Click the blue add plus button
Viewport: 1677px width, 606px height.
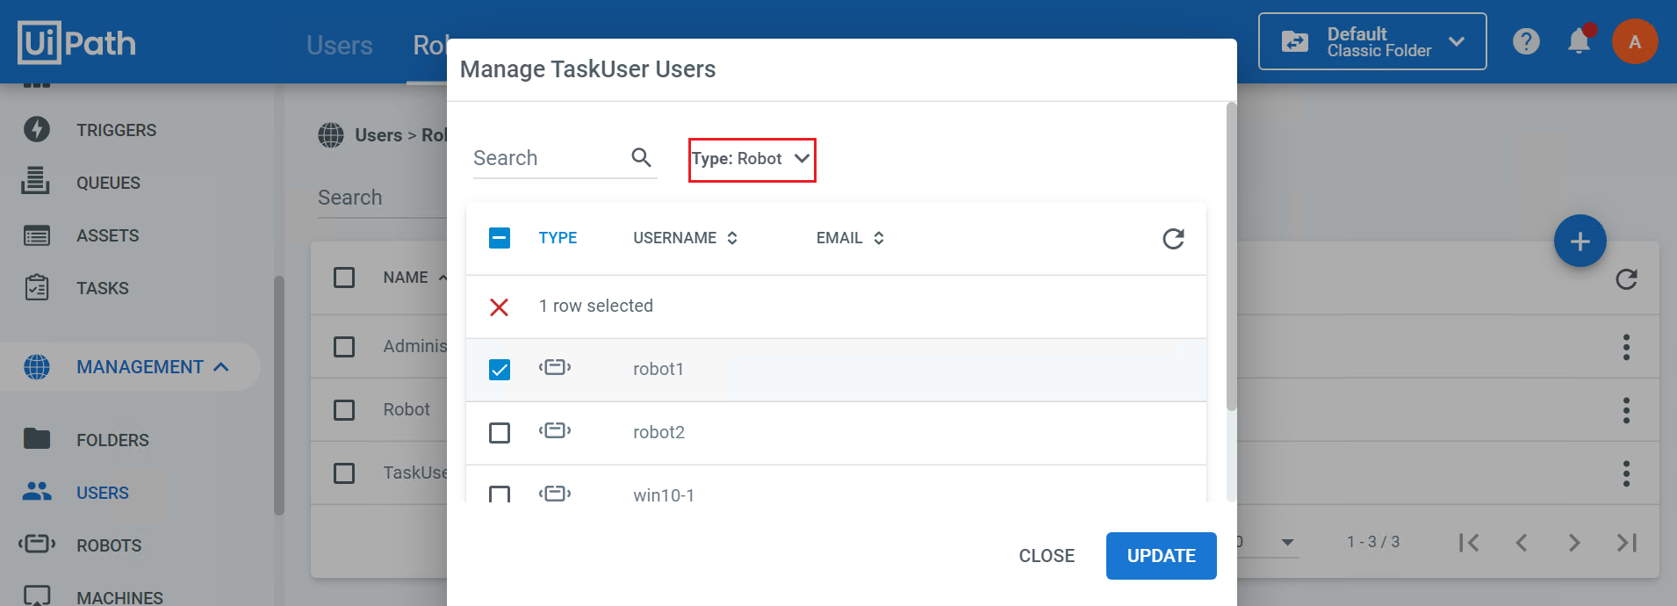coord(1580,241)
